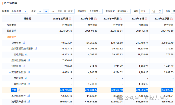Click the total value 476,615.68
The image size is (175, 105).
pyautogui.click(x=91, y=102)
